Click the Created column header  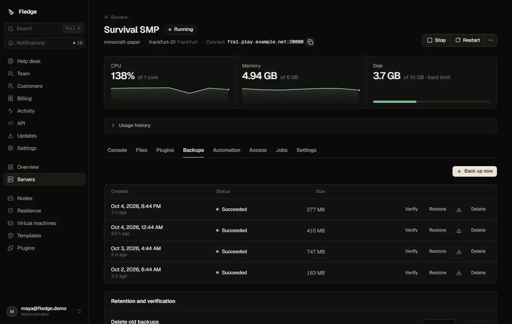(x=119, y=191)
